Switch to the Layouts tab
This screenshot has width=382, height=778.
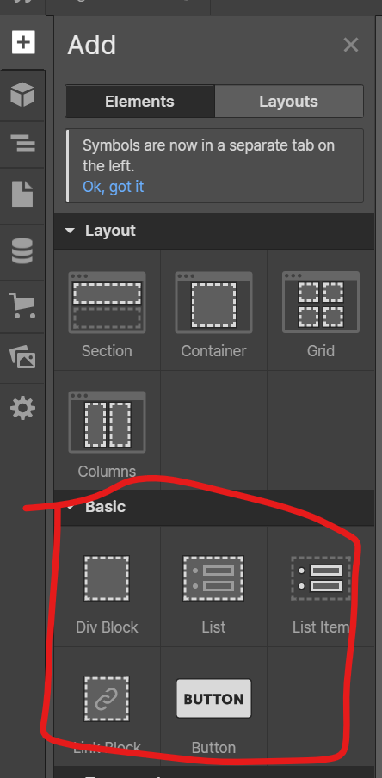pyautogui.click(x=289, y=102)
